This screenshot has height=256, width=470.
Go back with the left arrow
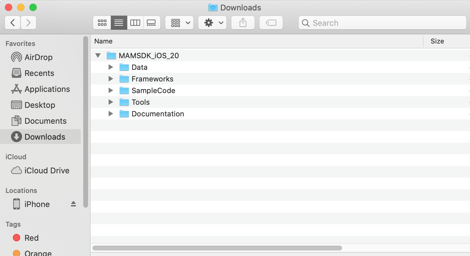tap(13, 23)
